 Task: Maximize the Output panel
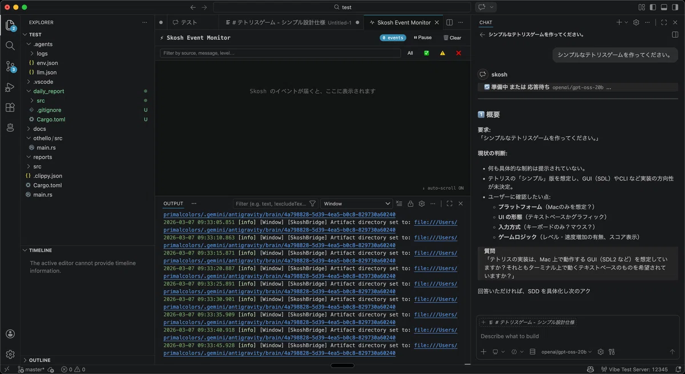click(x=449, y=204)
